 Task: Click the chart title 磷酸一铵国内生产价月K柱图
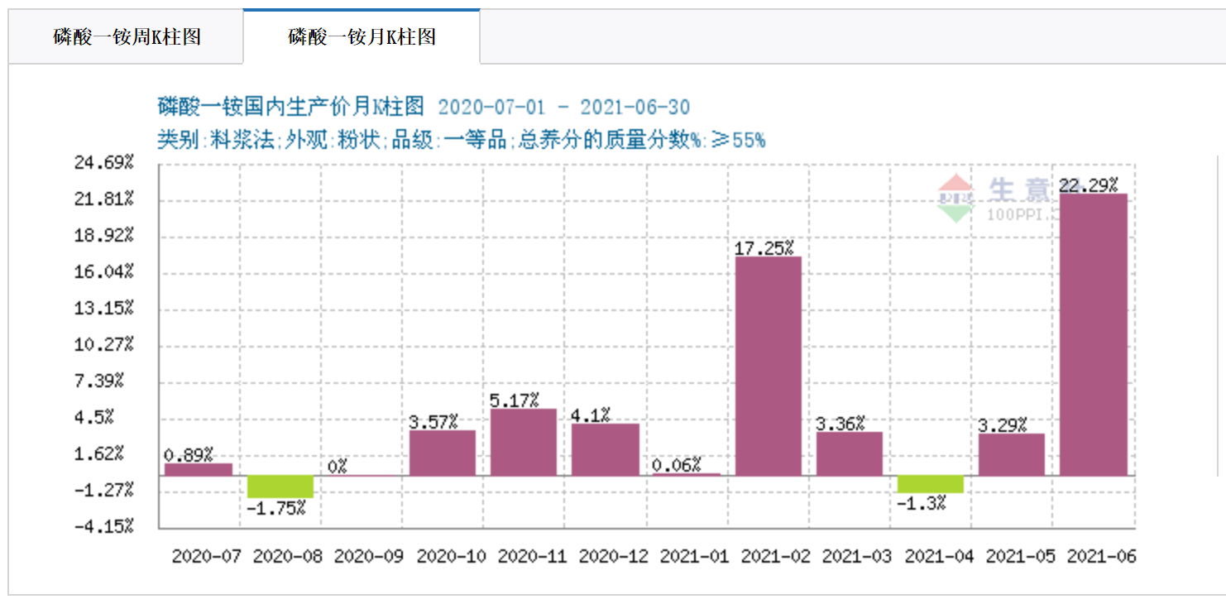click(x=291, y=107)
